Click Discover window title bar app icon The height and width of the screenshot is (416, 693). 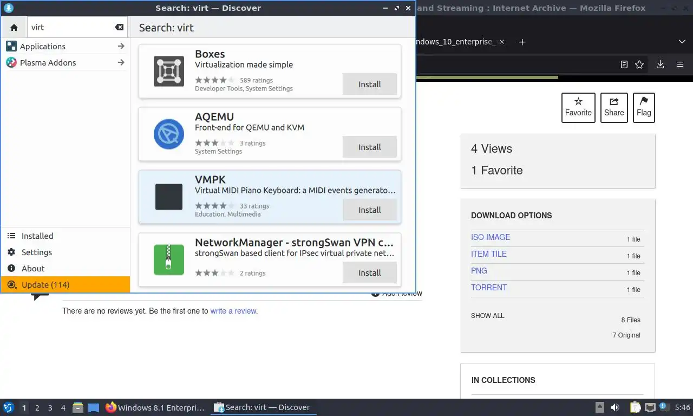tap(8, 8)
